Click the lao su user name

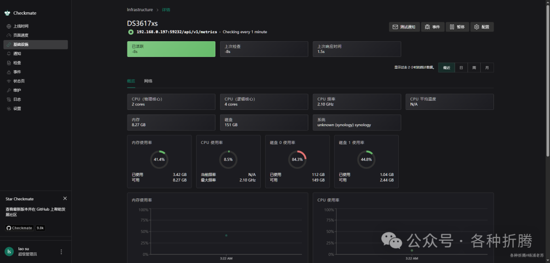click(x=23, y=249)
